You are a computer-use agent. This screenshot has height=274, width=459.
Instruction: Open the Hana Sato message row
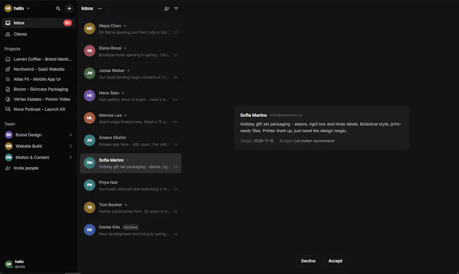pos(131,96)
